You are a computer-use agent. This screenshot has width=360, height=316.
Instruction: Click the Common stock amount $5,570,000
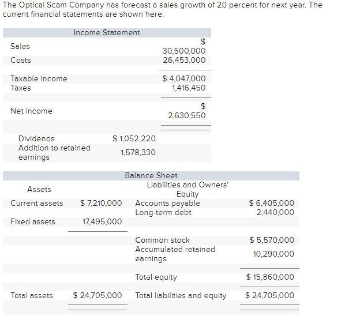[x=272, y=240]
